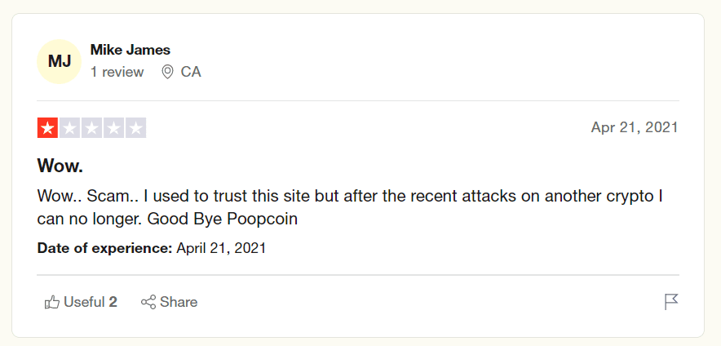Click the Apr 21, 2021 review date
Viewport: 721px width, 346px height.
pos(635,128)
